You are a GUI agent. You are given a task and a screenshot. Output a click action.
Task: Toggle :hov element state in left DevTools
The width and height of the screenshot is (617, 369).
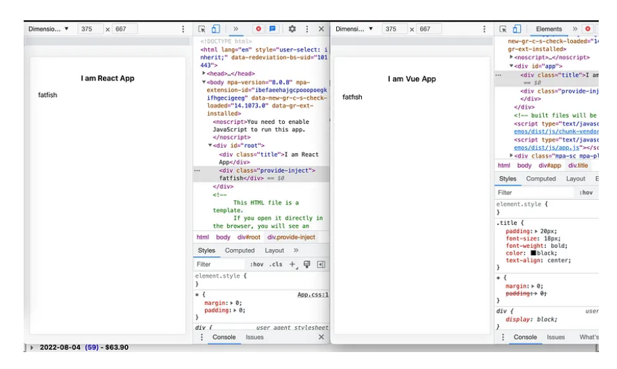[256, 264]
